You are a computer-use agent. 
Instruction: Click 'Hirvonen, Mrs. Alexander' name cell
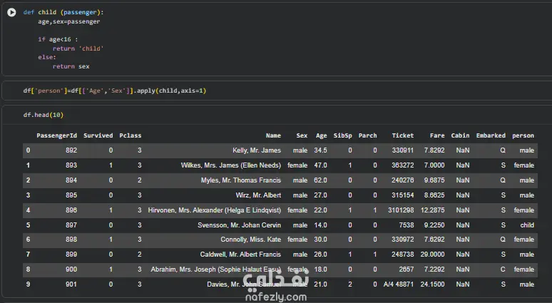215,210
